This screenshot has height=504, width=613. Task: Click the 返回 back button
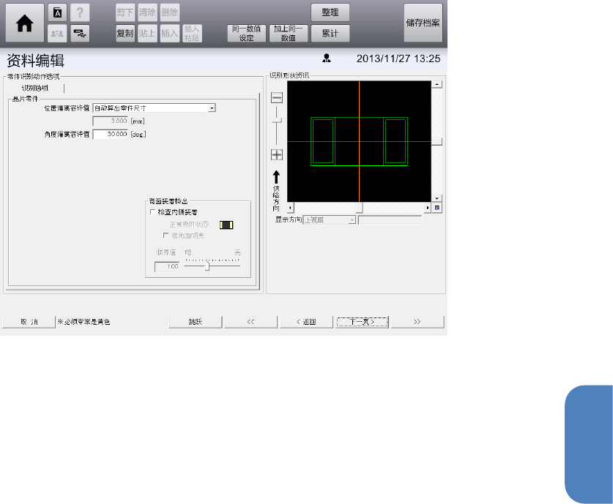pos(306,322)
